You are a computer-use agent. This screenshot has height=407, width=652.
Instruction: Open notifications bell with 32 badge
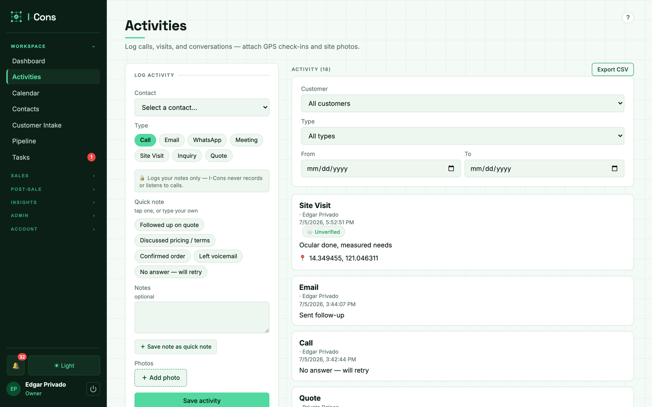[x=15, y=365]
